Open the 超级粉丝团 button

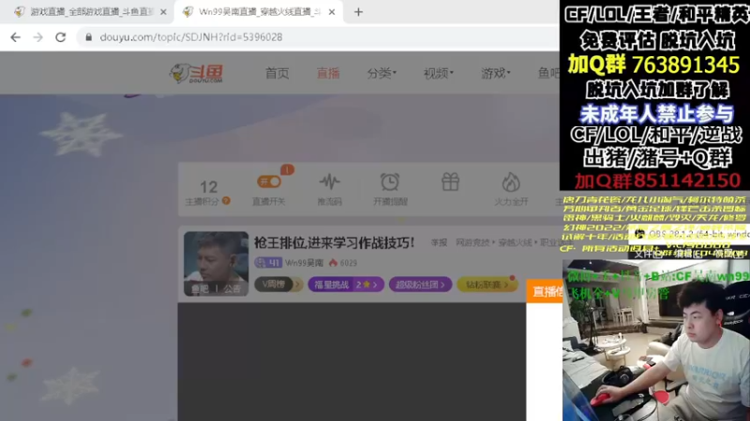(x=420, y=284)
